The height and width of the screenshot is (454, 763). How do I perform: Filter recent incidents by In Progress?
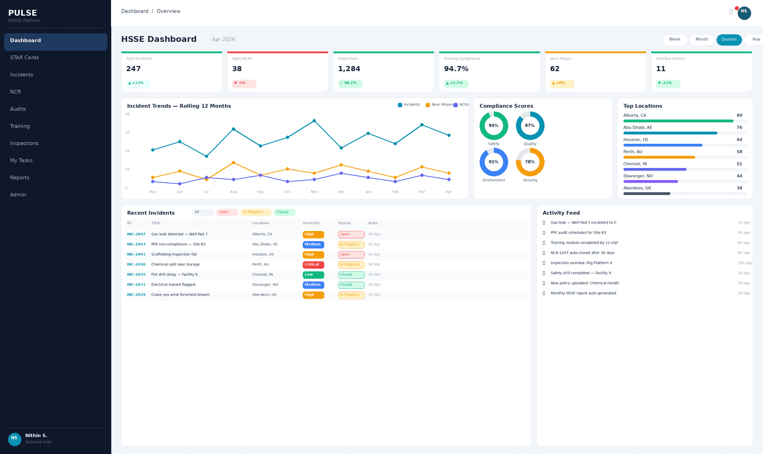coord(255,212)
